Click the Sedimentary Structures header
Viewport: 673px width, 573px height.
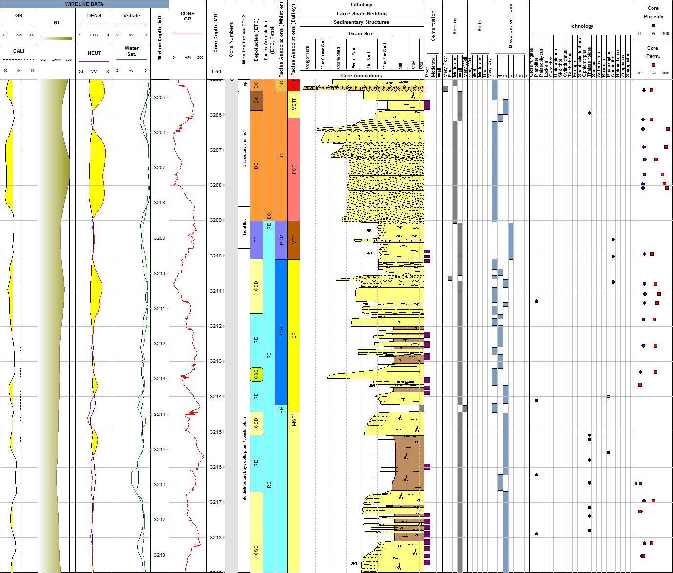(x=361, y=22)
